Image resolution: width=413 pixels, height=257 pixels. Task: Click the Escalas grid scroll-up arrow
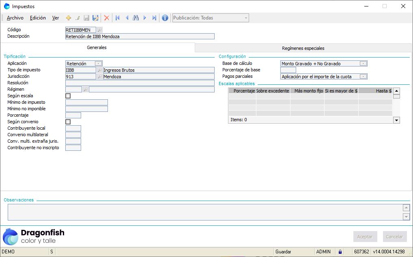[x=396, y=91]
